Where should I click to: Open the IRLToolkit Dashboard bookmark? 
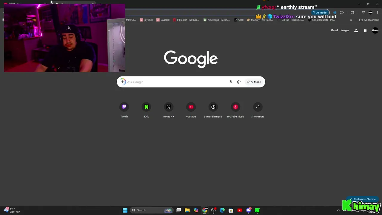coord(186,20)
